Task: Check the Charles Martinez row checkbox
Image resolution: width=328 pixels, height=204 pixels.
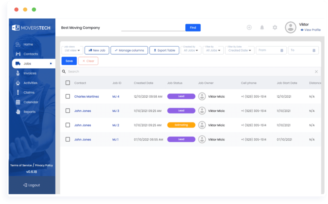Action: point(68,96)
